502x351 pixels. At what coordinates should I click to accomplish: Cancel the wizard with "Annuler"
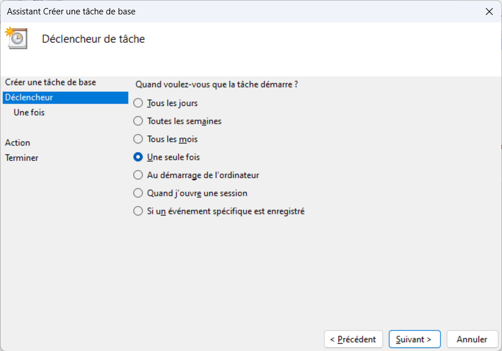472,339
